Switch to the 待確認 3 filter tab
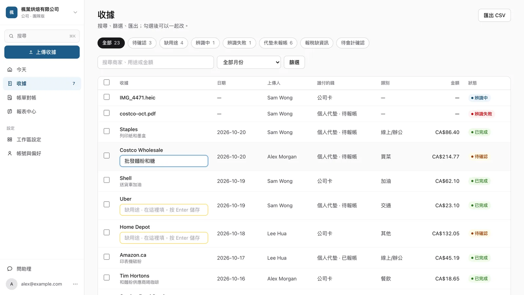 pos(142,43)
